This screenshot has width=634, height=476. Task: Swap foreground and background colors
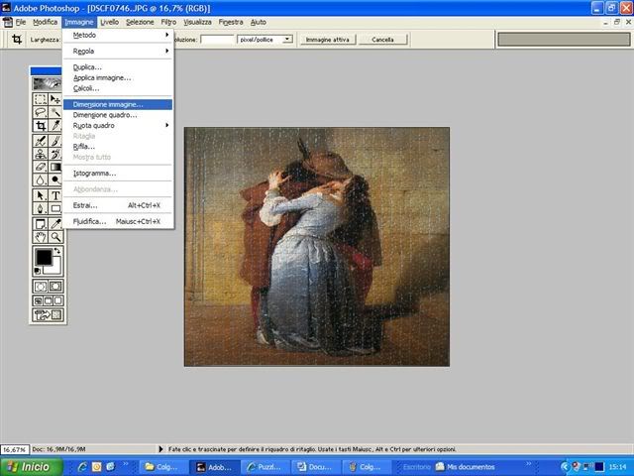57,251
